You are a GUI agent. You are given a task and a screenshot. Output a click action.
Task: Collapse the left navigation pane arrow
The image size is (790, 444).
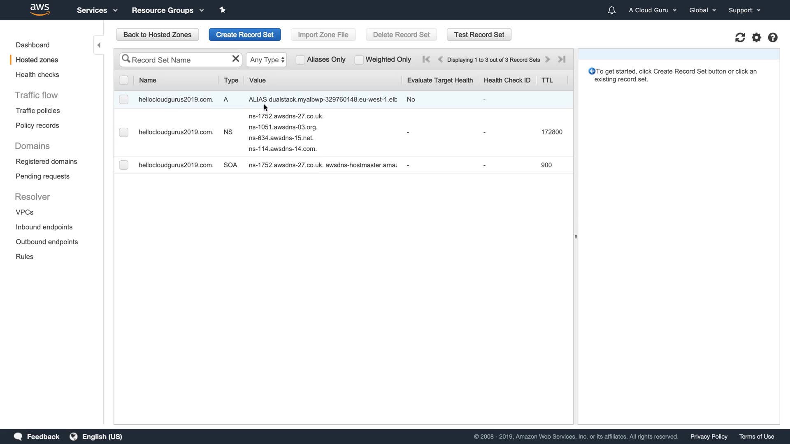click(99, 45)
